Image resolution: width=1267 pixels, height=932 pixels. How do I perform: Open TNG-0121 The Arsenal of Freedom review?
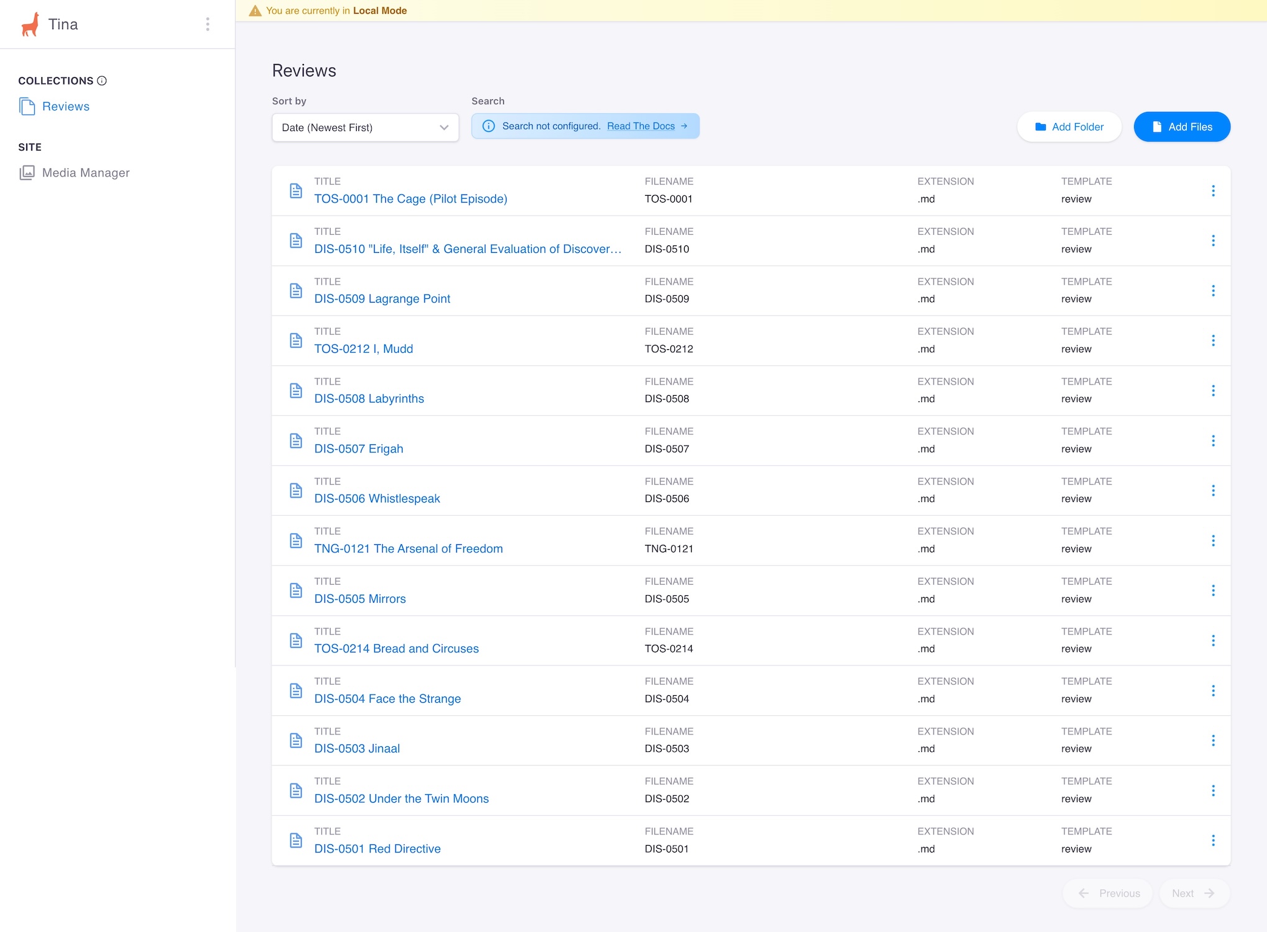click(408, 549)
